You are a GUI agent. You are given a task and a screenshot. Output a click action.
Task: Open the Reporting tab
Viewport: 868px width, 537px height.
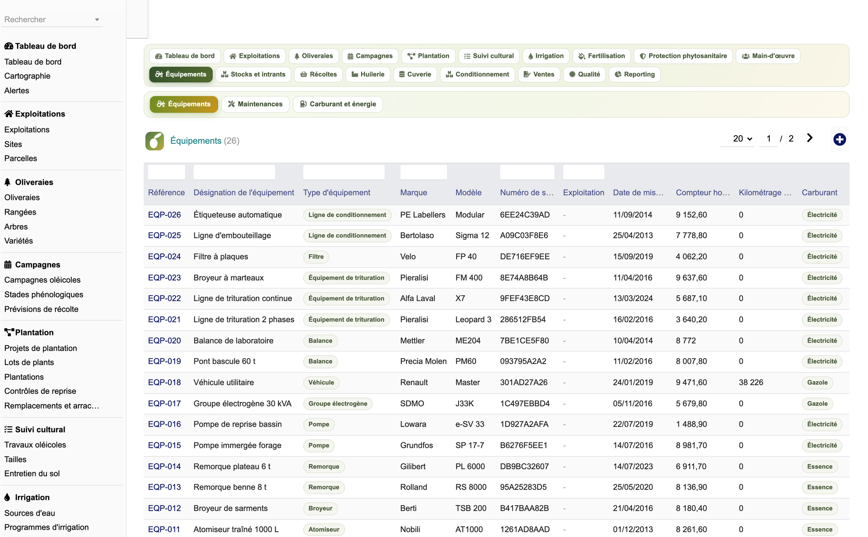[x=634, y=74]
